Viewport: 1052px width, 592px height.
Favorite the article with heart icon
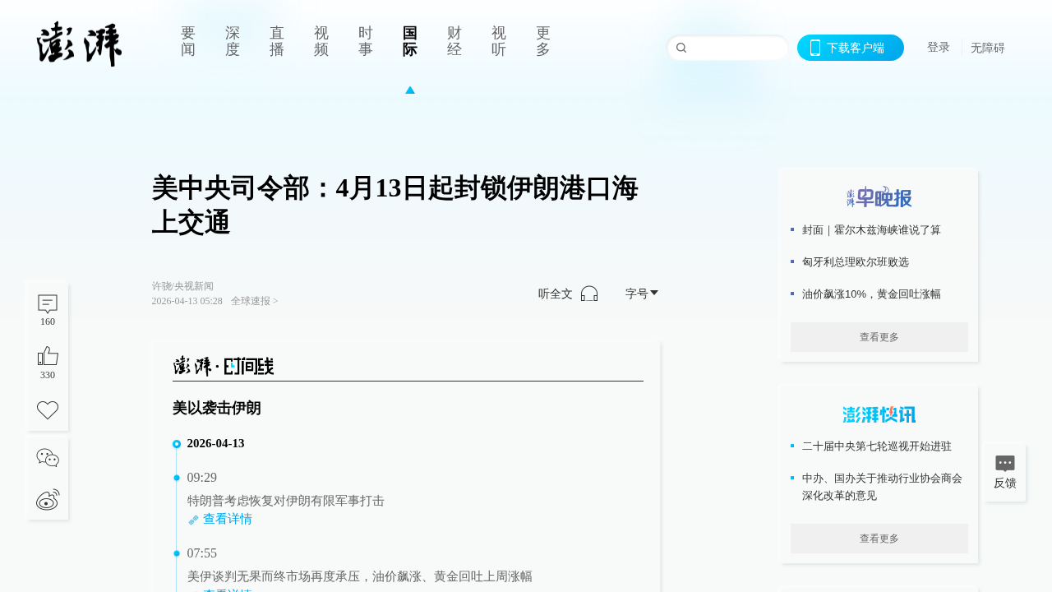pos(48,410)
